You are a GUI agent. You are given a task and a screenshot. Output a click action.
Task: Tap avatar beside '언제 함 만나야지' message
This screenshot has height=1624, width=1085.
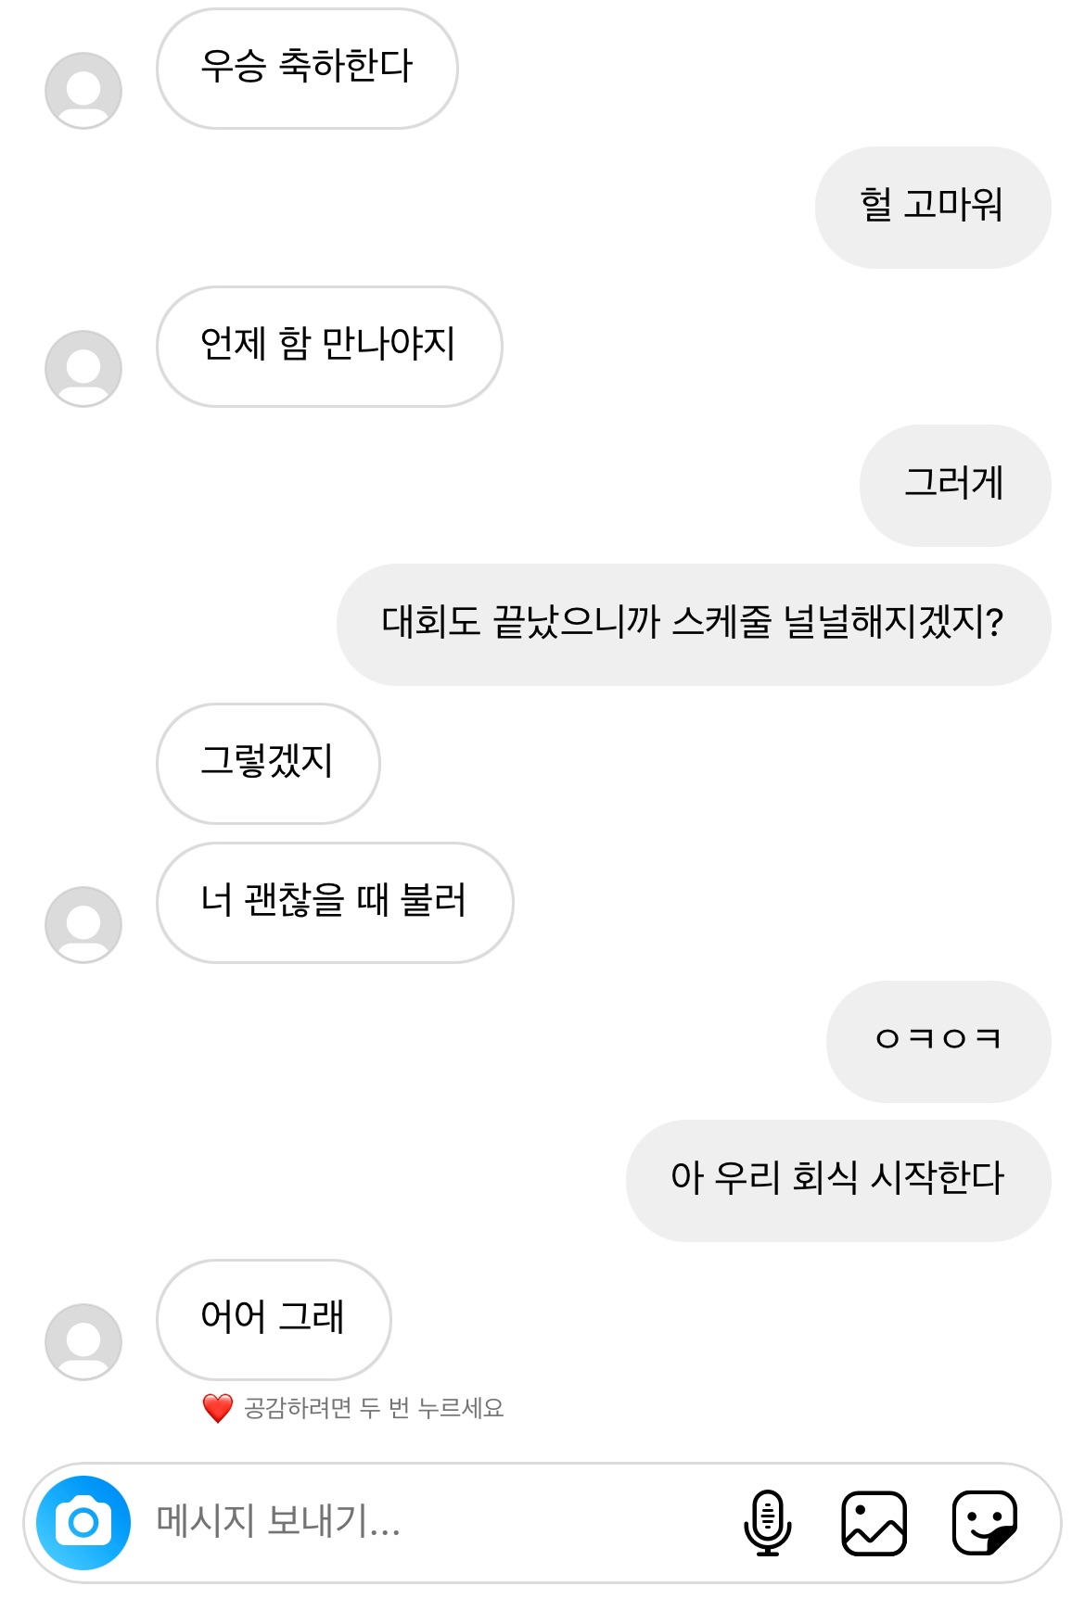[x=83, y=369]
